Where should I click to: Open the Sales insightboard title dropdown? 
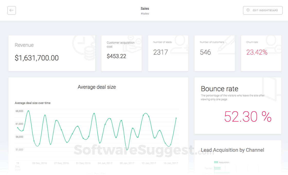(x=145, y=8)
